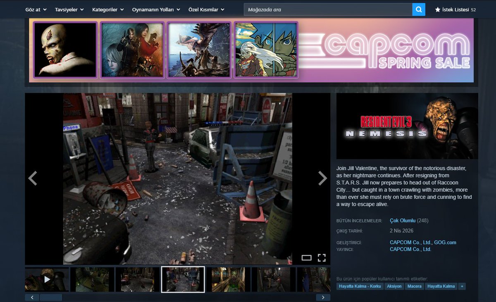Toggle theater mode rectangle icon
The height and width of the screenshot is (302, 496).
pyautogui.click(x=306, y=258)
